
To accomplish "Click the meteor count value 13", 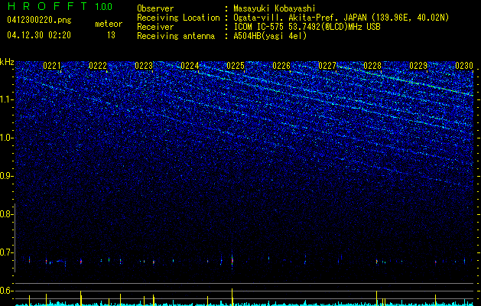I will (111, 35).
